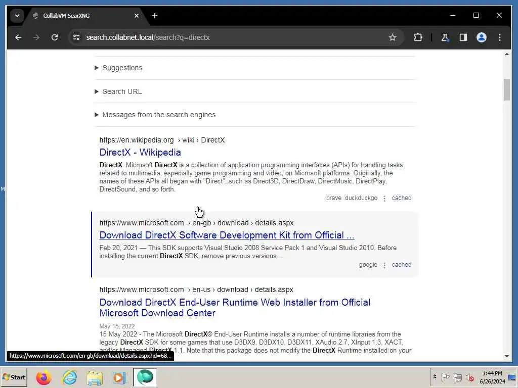Toggle the browser side panel
This screenshot has width=518, height=388.
click(x=463, y=37)
